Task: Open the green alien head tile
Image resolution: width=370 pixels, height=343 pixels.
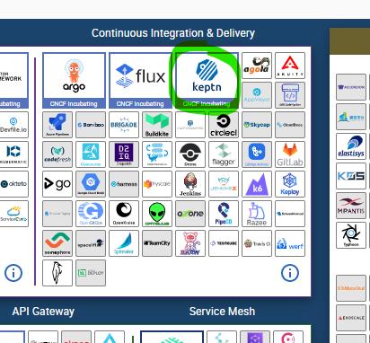Action: (x=157, y=214)
